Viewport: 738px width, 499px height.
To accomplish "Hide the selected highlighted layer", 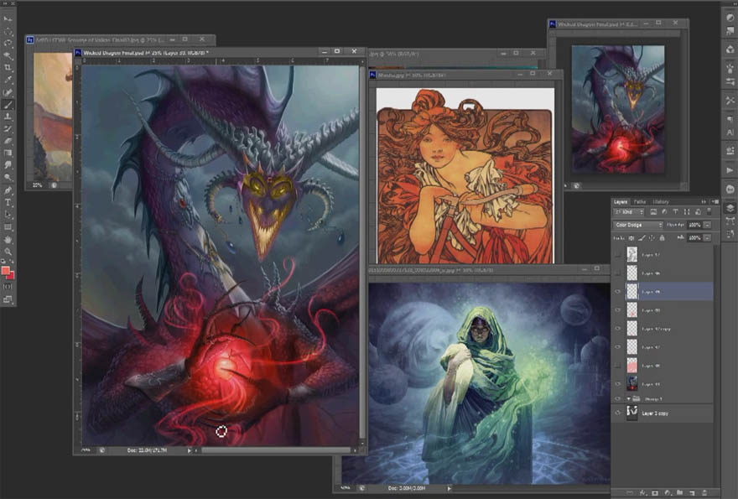I will [618, 291].
